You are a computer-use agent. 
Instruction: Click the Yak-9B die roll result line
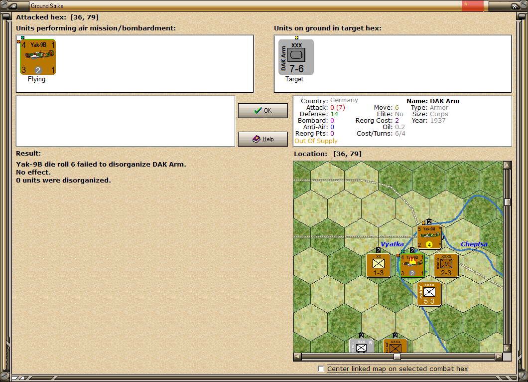101,164
